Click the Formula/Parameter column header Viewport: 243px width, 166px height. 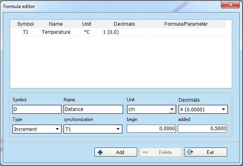coord(186,24)
